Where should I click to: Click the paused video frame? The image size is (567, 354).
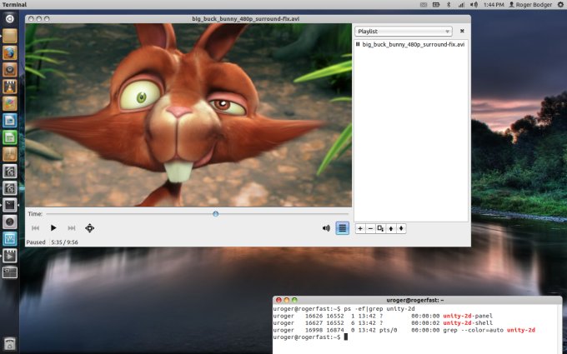(188, 115)
